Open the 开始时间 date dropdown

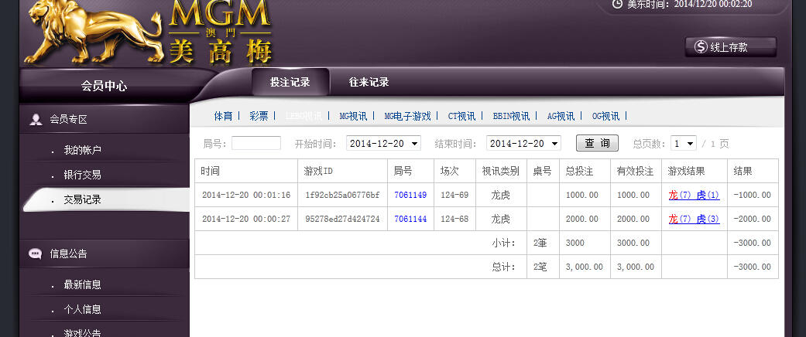coord(383,144)
